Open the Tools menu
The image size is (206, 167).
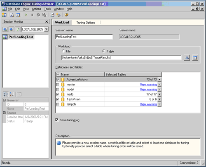click(47, 9)
